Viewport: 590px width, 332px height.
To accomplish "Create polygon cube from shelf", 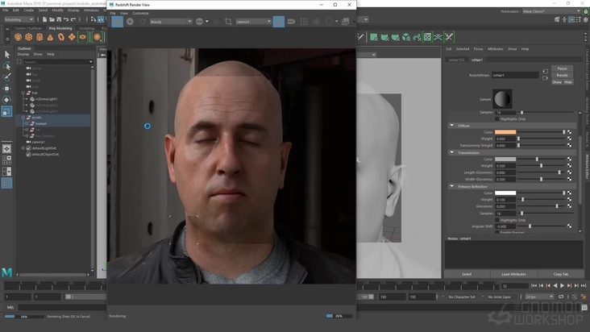I will tap(29, 37).
